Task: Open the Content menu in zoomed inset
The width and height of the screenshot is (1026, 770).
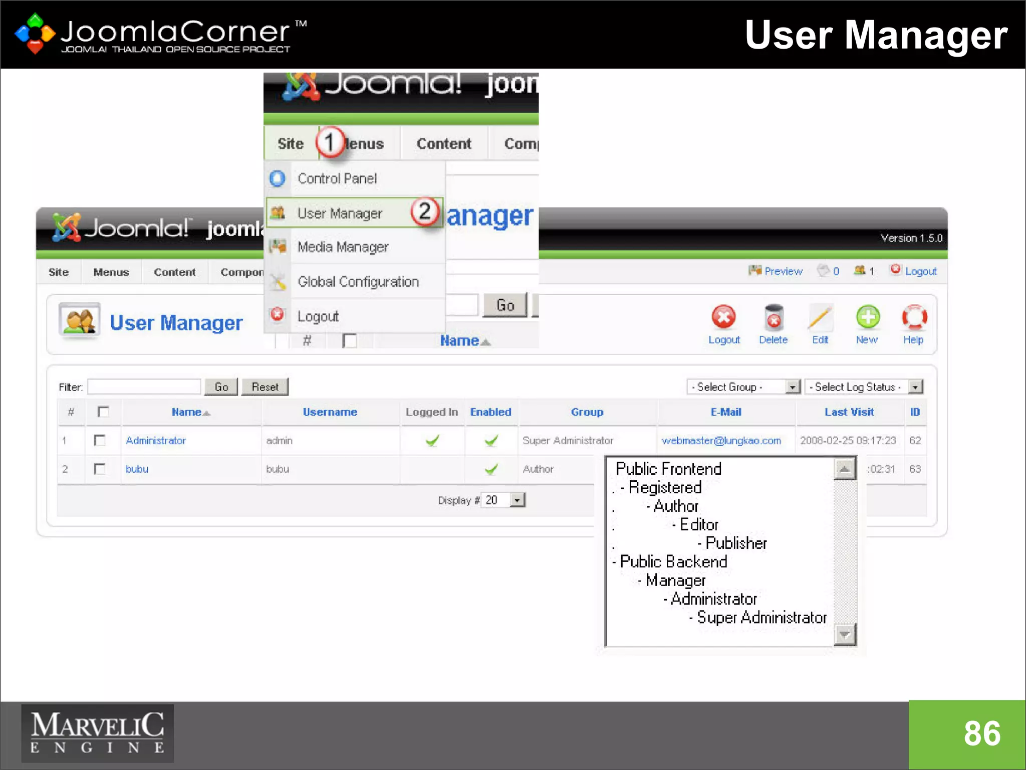Action: pos(444,144)
